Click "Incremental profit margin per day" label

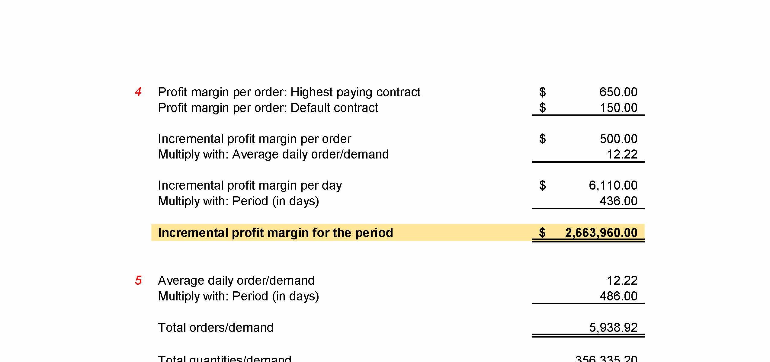point(250,185)
